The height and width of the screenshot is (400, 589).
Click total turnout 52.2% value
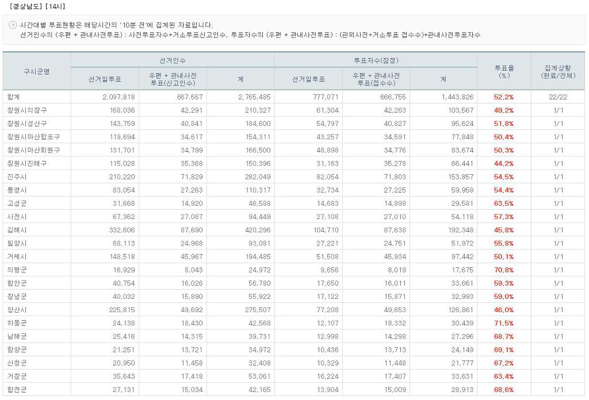(x=504, y=97)
